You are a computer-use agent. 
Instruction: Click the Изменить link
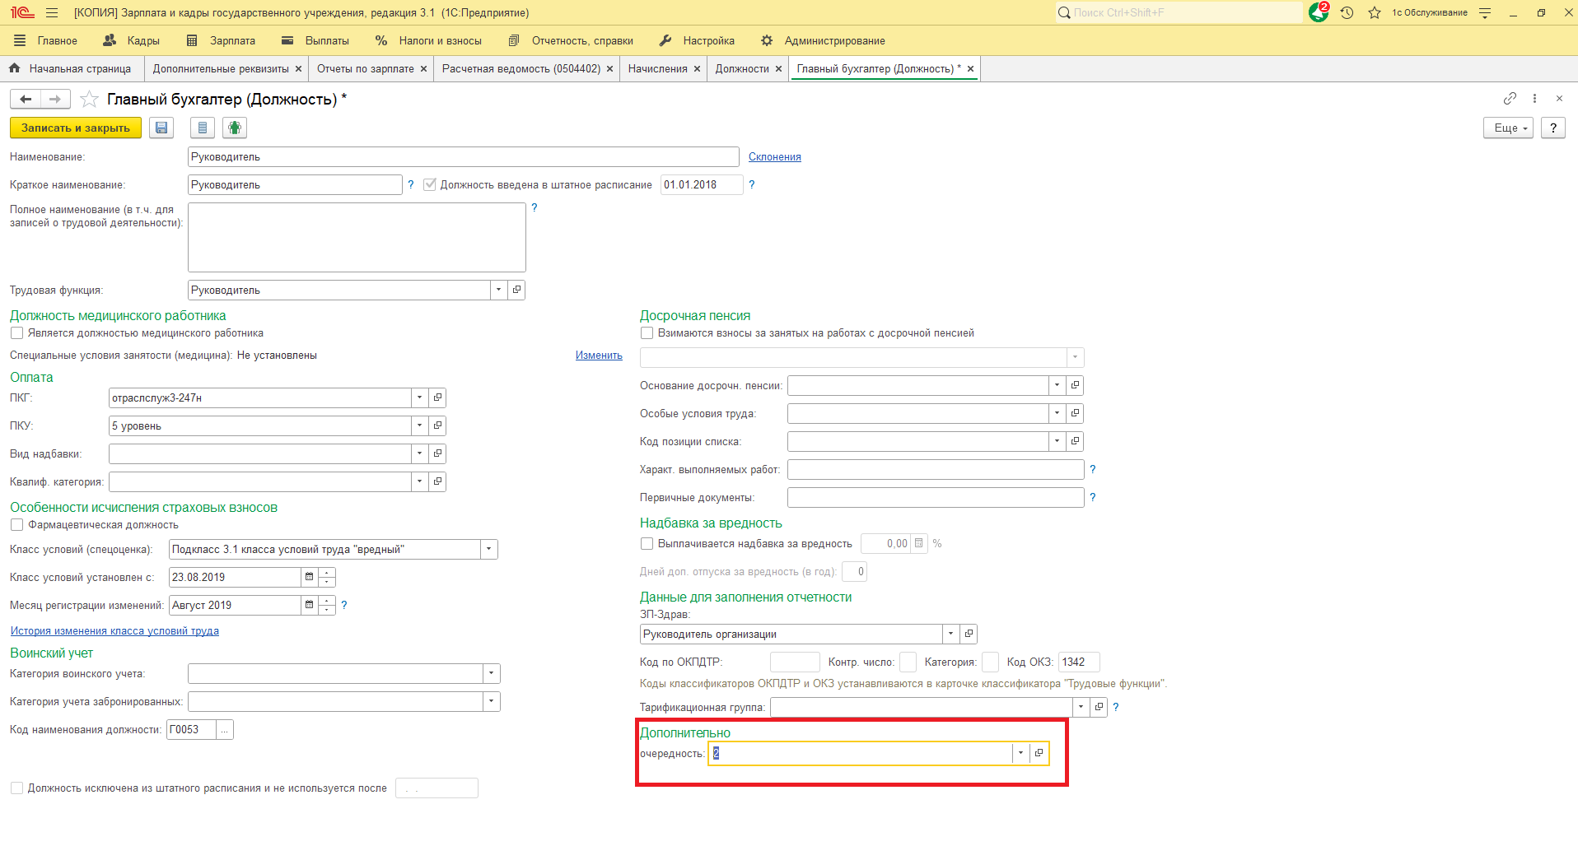[599, 356]
